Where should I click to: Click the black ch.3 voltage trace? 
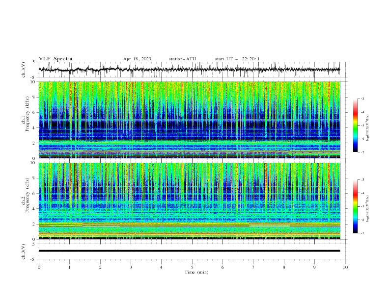click(189, 251)
